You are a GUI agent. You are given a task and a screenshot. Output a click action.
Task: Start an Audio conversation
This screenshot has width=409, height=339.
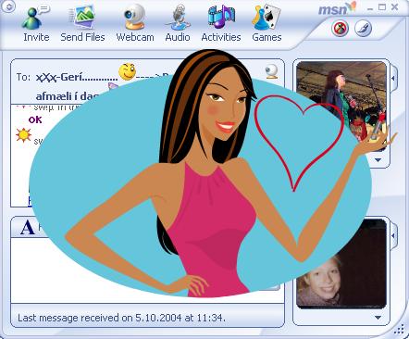click(x=178, y=24)
